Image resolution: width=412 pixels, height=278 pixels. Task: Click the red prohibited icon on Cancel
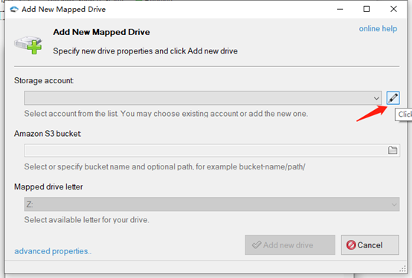pos(351,245)
